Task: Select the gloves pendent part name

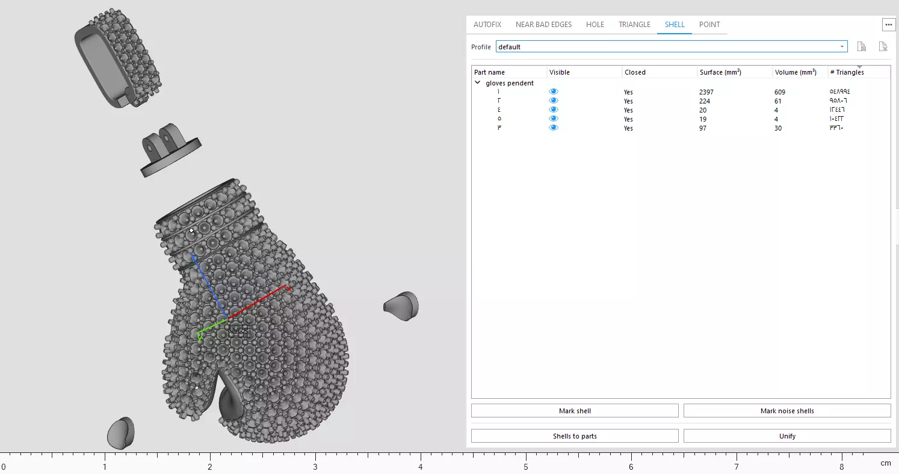Action: click(x=510, y=83)
